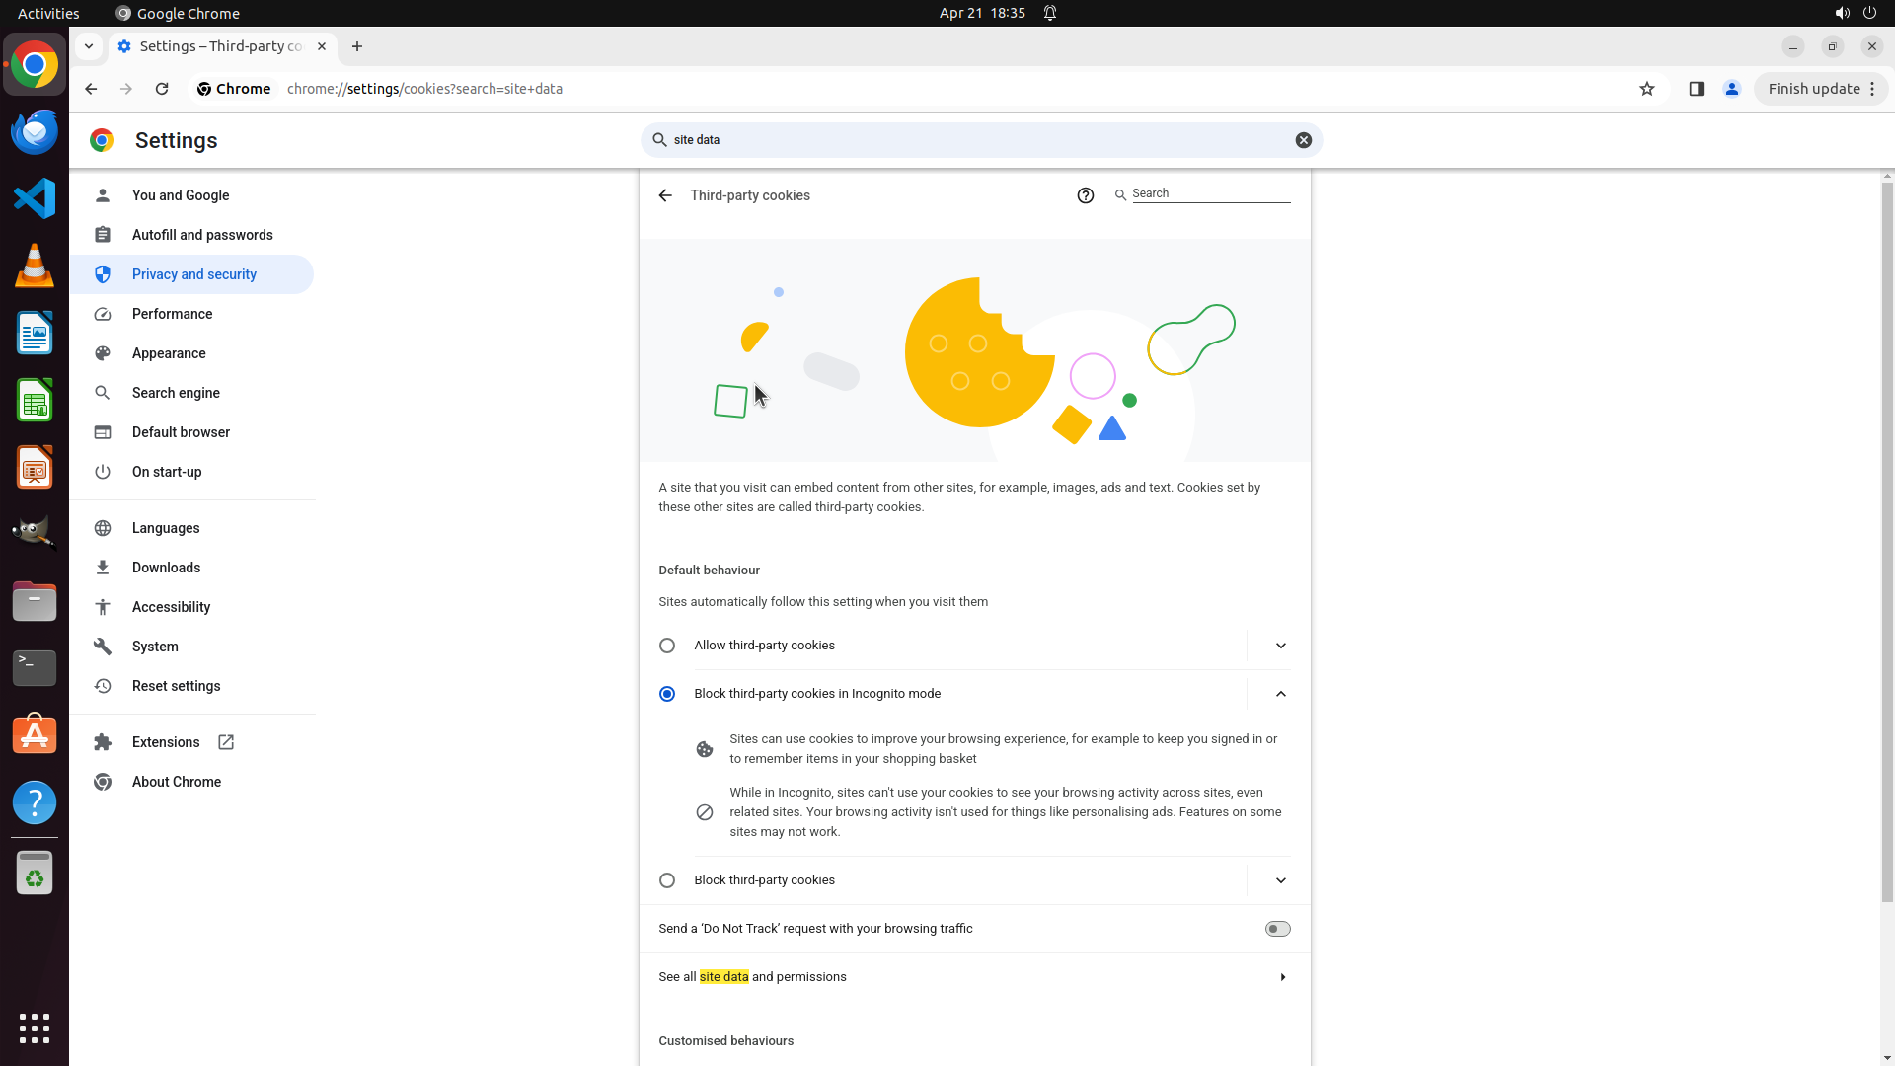
Task: Click the cookies page Search field
Action: click(x=1209, y=193)
